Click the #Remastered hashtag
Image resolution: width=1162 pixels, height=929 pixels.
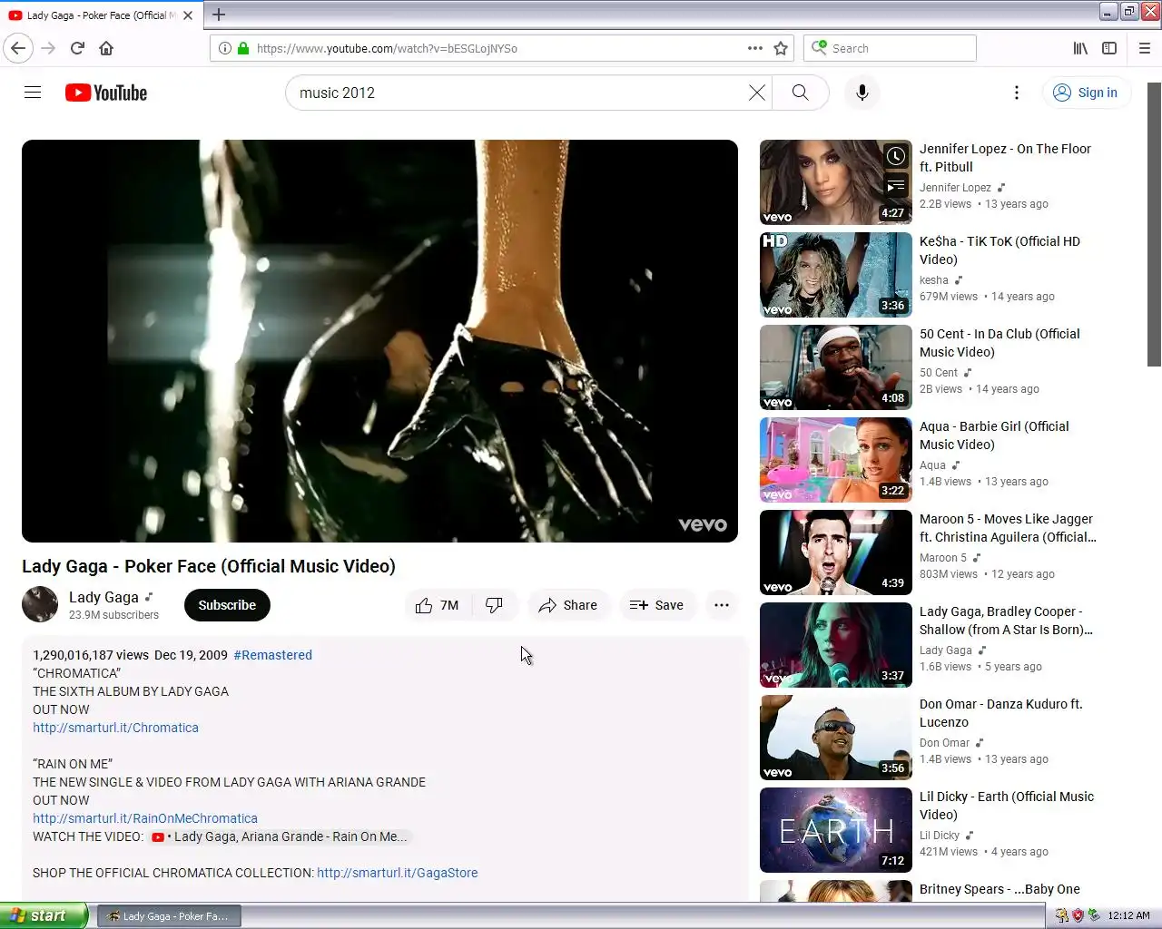coord(272,655)
